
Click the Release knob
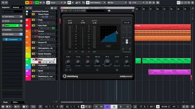97,62
